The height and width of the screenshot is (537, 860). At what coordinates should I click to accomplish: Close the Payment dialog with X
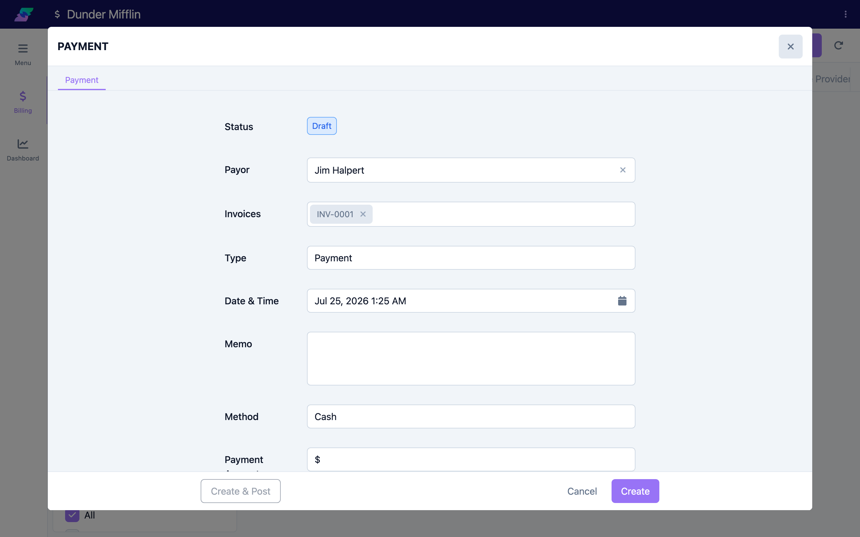(790, 47)
